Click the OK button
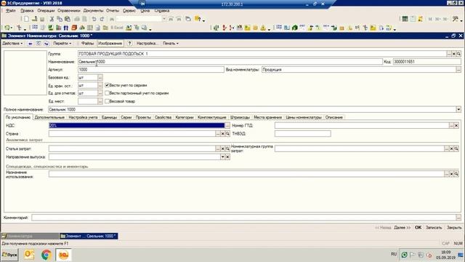 pyautogui.click(x=418, y=228)
